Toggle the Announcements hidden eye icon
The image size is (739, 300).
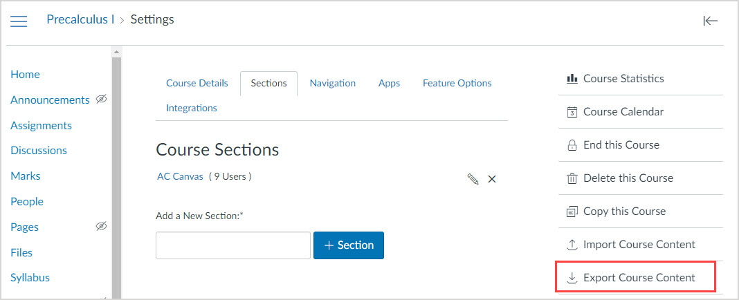[101, 100]
